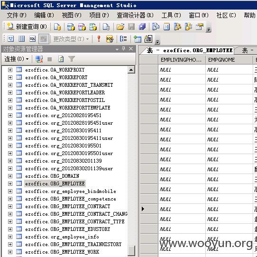Click the MDX query toolbar icon

[x=71, y=27]
